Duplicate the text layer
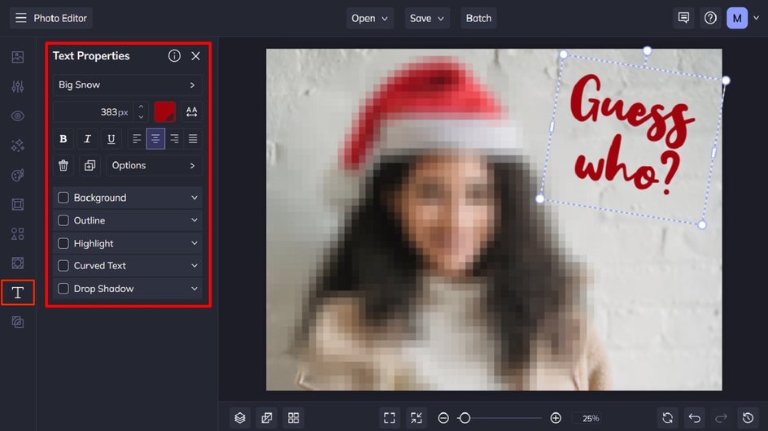Image resolution: width=768 pixels, height=431 pixels. coord(89,166)
